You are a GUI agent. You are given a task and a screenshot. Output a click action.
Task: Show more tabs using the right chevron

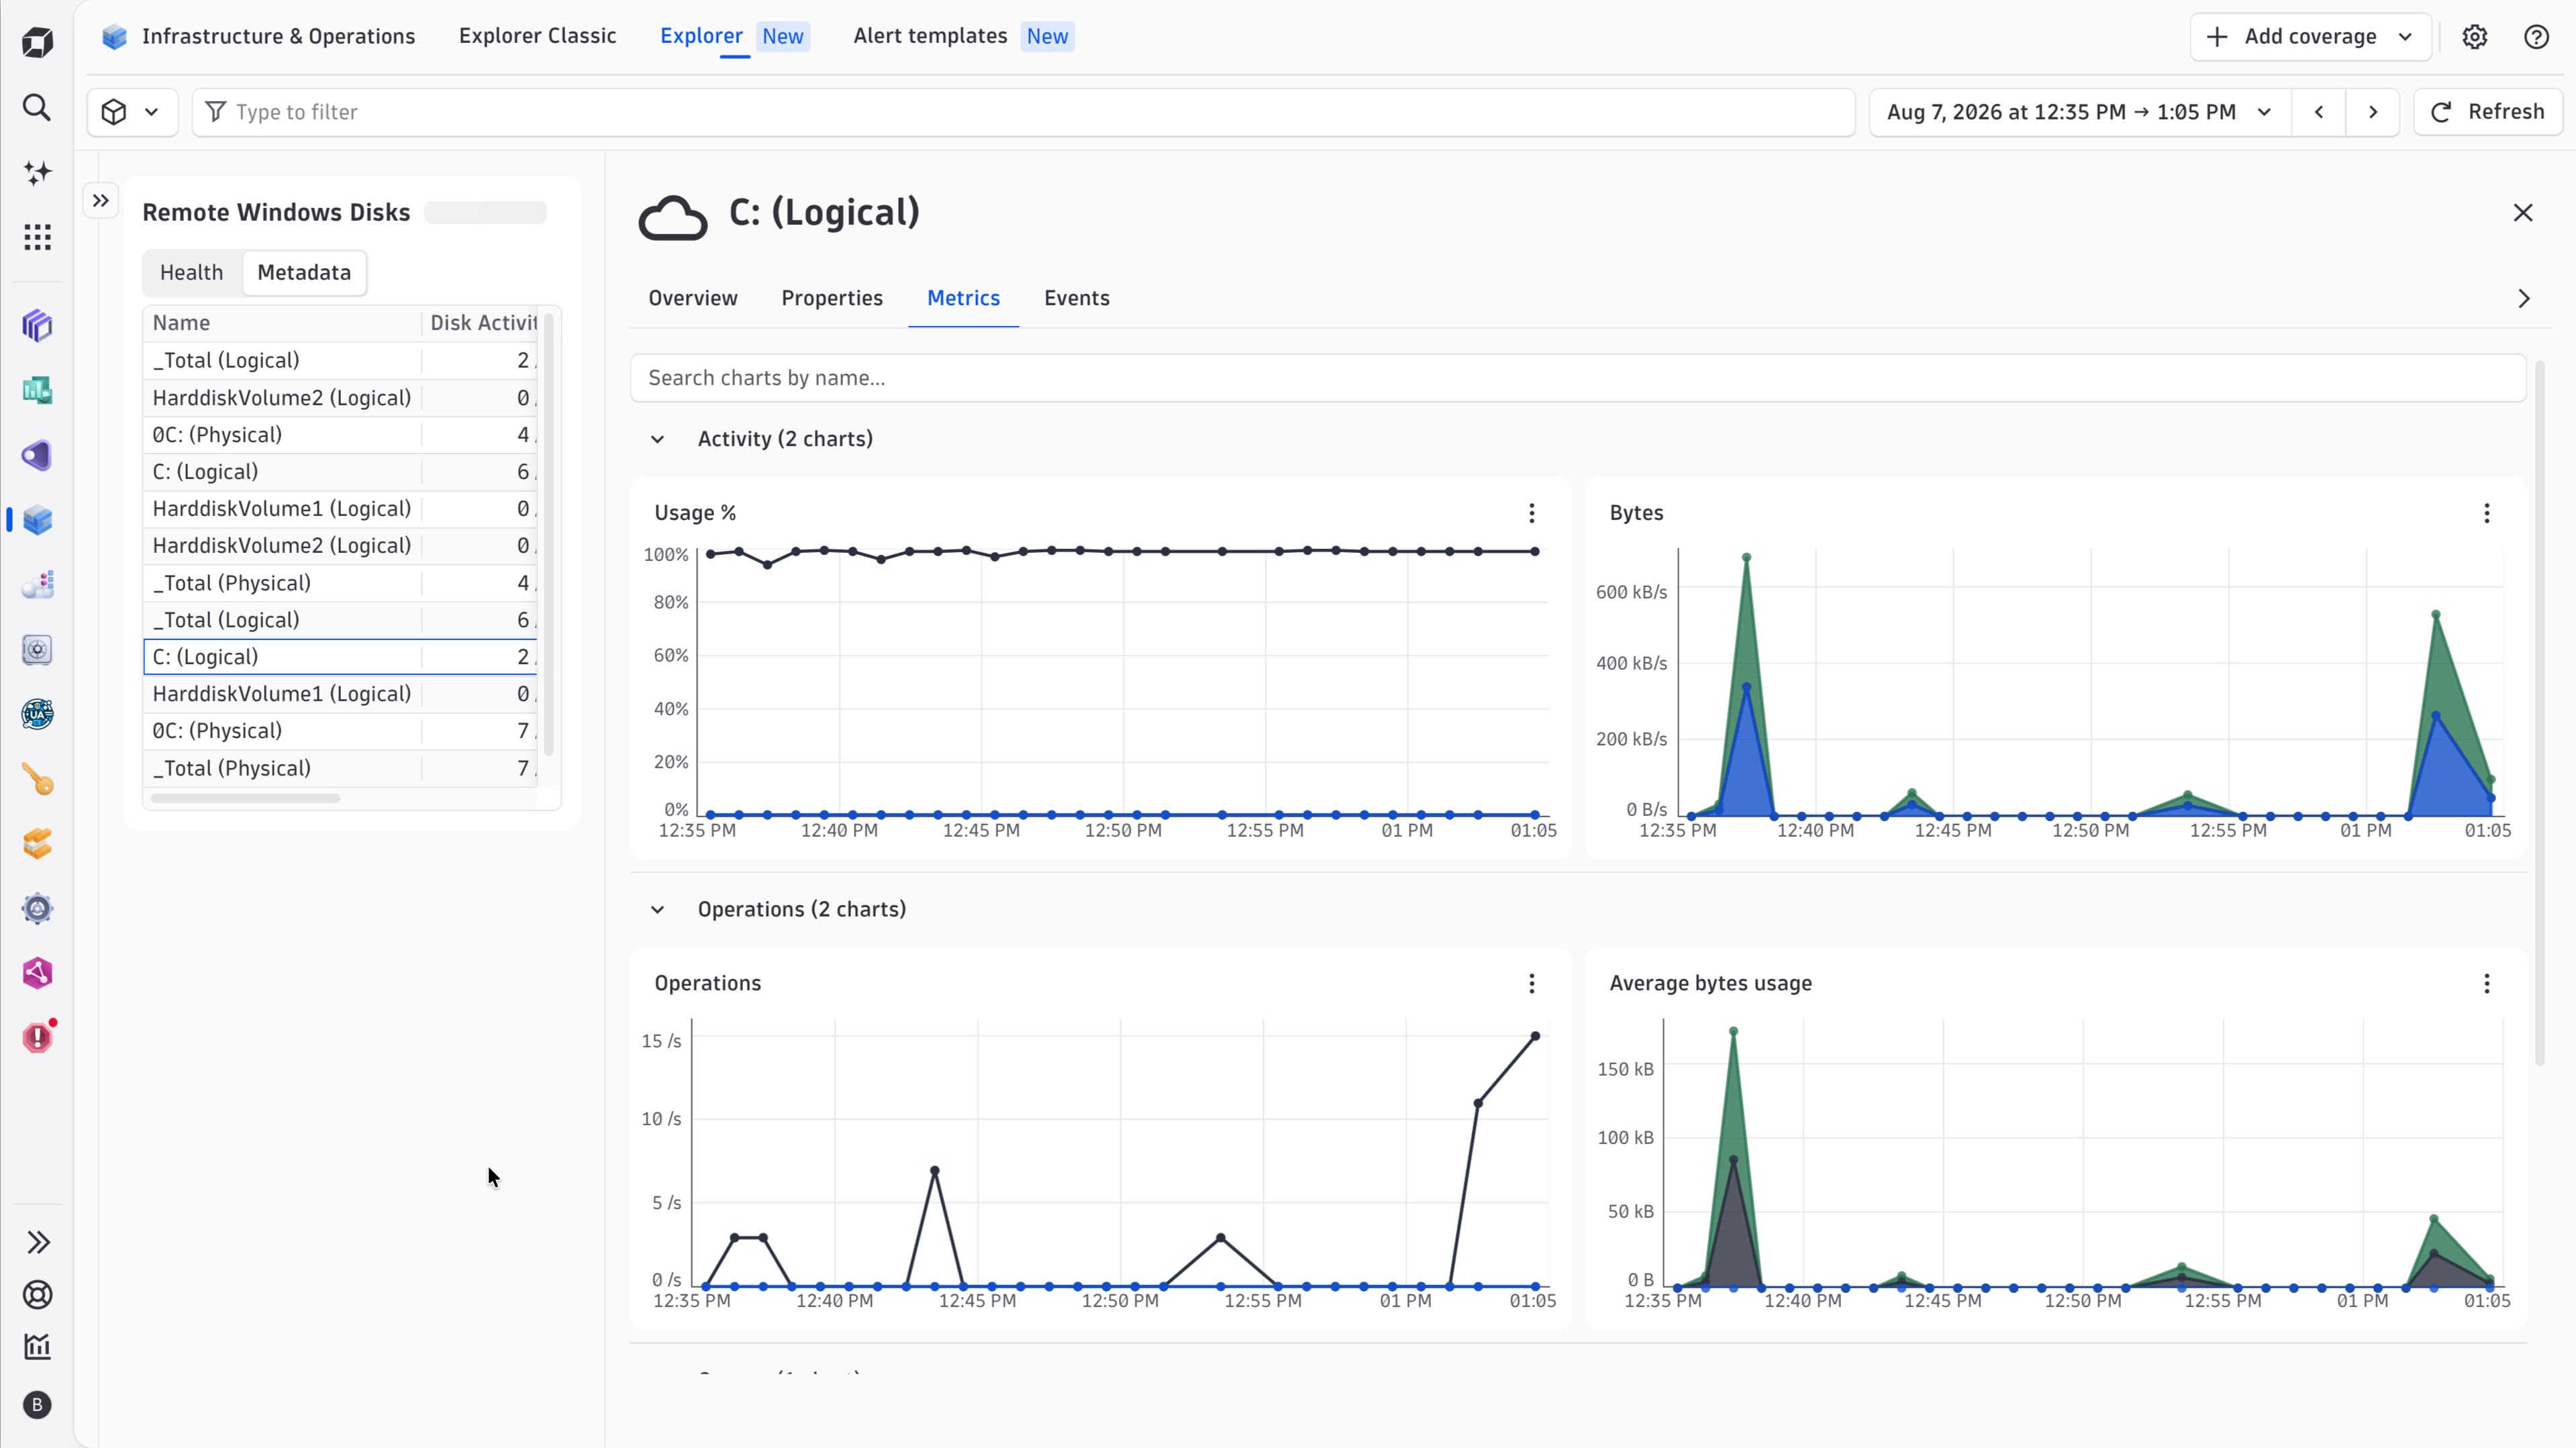2523,298
